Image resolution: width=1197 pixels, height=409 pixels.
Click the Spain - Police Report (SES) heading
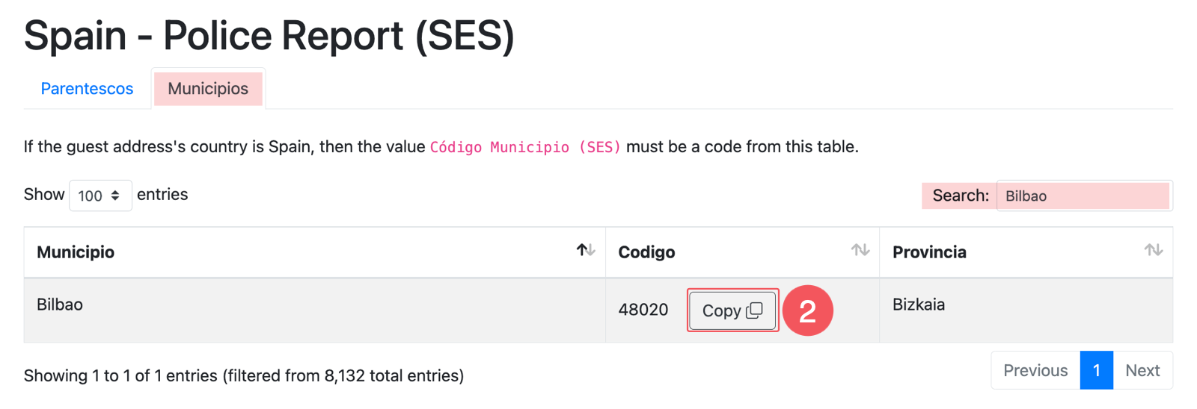269,35
